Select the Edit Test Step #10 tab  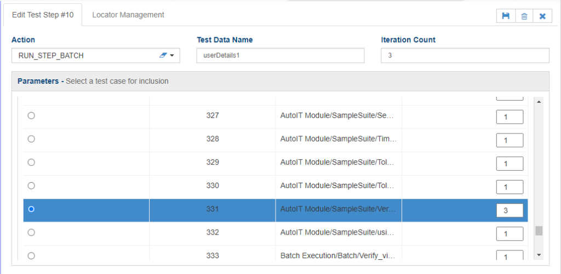tap(43, 15)
